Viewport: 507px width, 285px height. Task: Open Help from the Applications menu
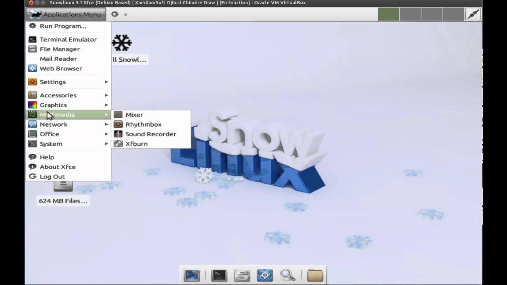click(69, 157)
